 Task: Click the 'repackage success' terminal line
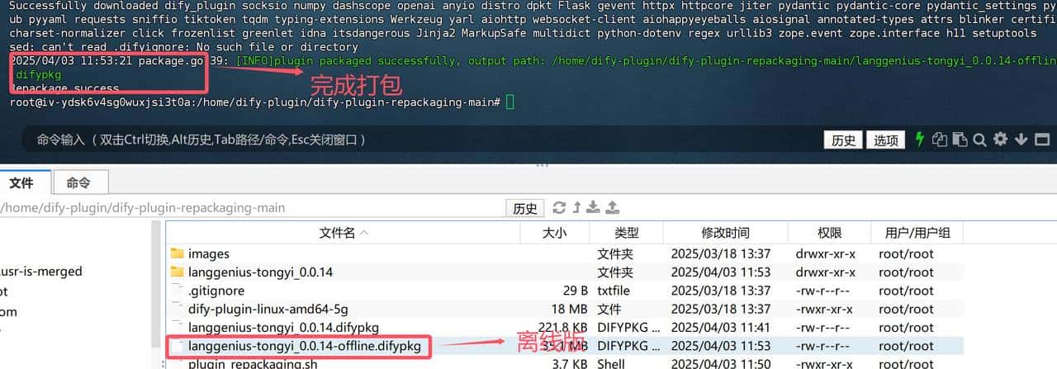[64, 88]
